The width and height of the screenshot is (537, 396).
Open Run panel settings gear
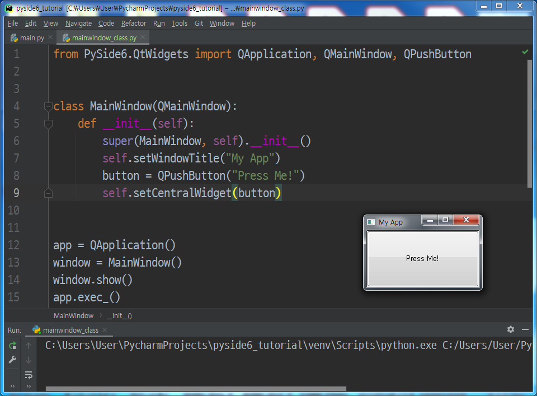click(511, 329)
